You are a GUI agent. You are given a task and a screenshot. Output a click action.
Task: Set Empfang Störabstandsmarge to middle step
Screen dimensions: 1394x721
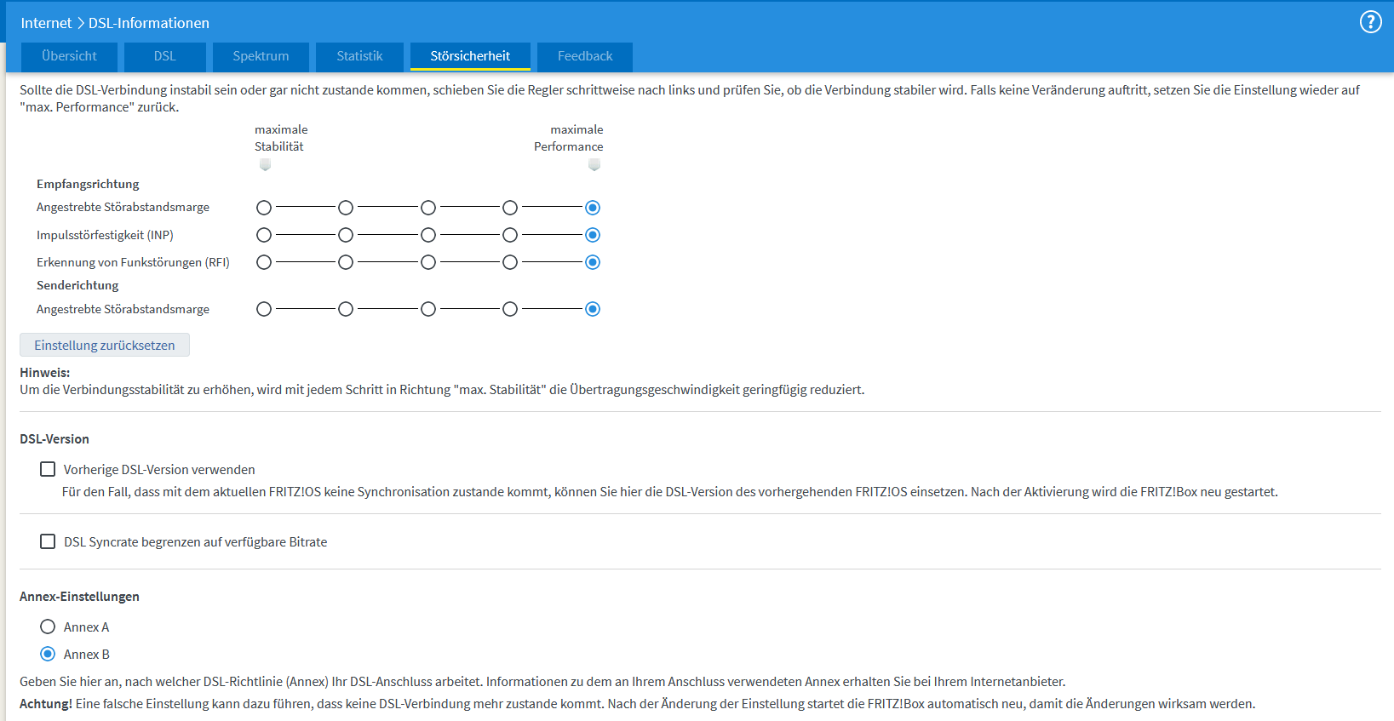[428, 208]
